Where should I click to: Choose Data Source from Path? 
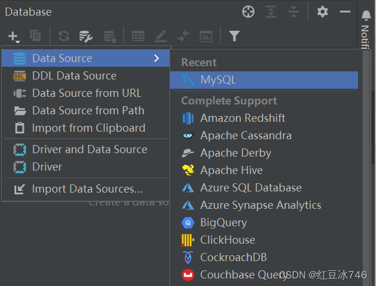click(x=86, y=111)
